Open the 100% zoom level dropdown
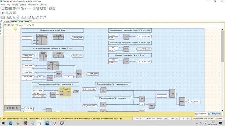 (x=24, y=25)
